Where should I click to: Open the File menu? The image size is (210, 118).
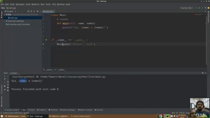[2, 4]
